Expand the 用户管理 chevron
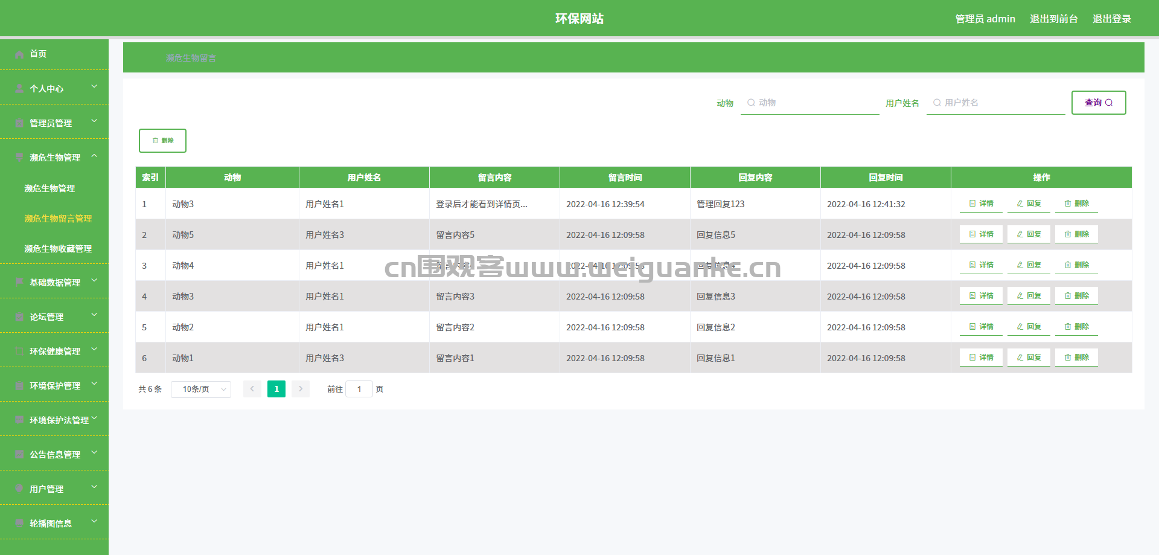This screenshot has width=1159, height=555. pyautogui.click(x=94, y=487)
